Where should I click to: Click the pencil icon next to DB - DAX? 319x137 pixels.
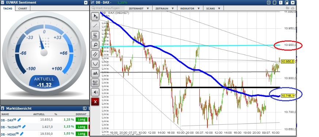click(x=19, y=120)
